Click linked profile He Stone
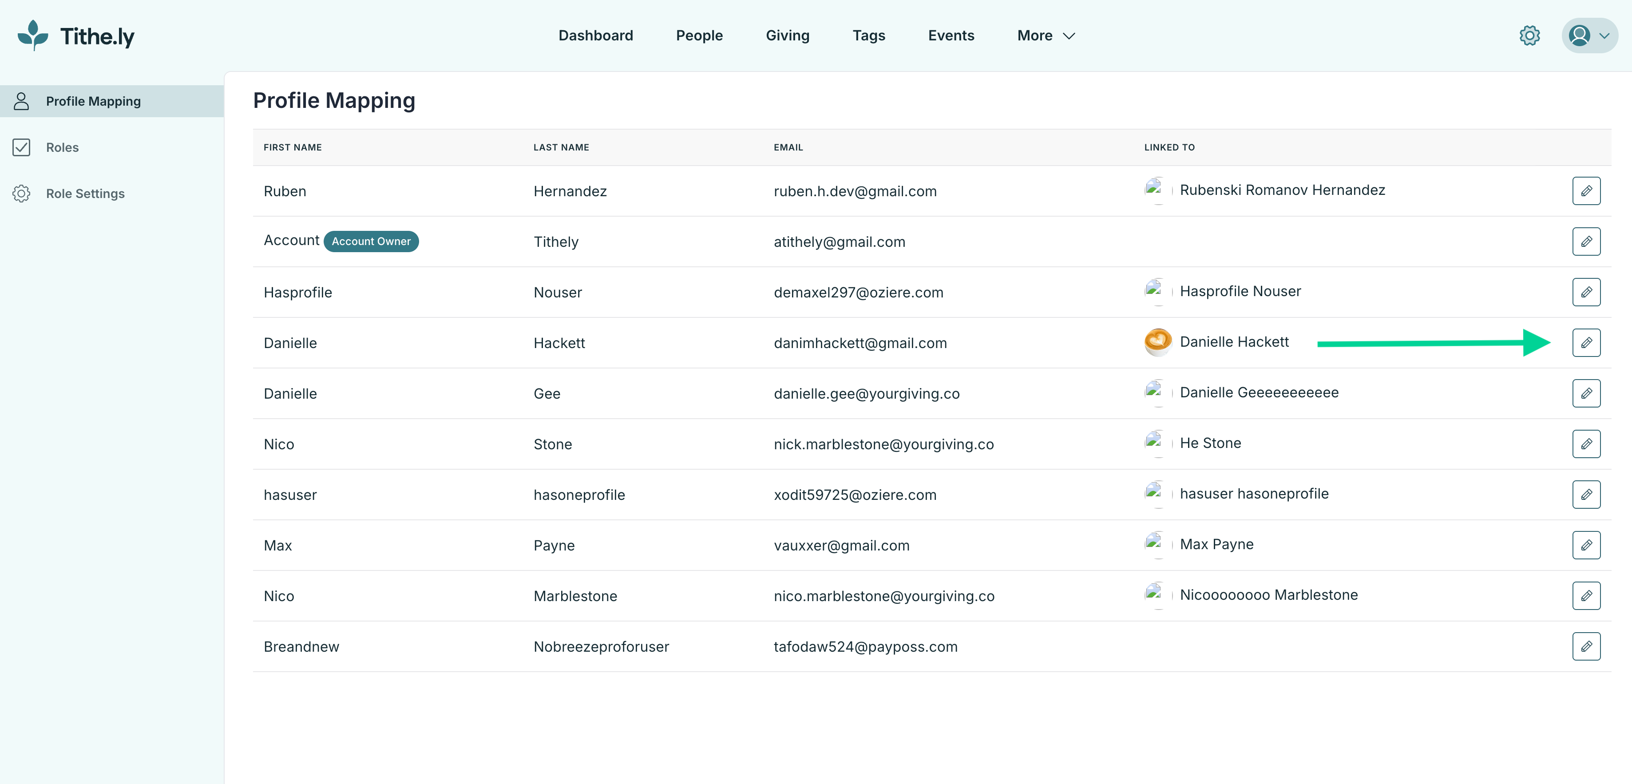The height and width of the screenshot is (784, 1632). tap(1210, 443)
